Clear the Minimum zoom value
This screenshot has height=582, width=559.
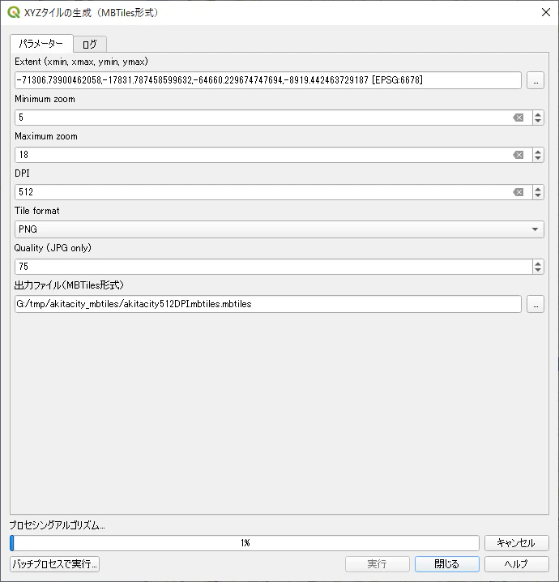pos(518,118)
